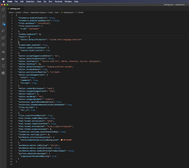Image resolution: width=189 pixels, height=168 pixels.
Task: Open the Docker whale icon panel
Action: [3, 59]
